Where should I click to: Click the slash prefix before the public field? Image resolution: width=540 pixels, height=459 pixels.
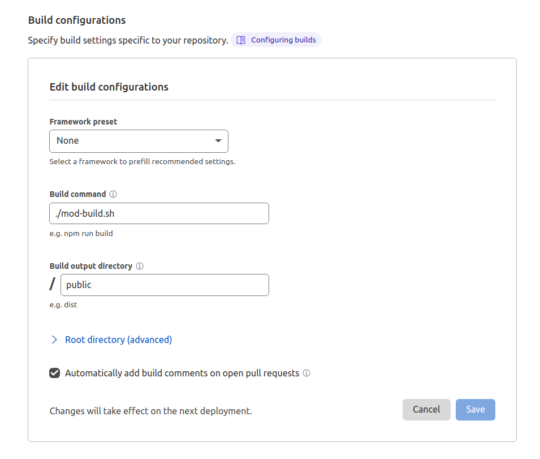pos(53,285)
